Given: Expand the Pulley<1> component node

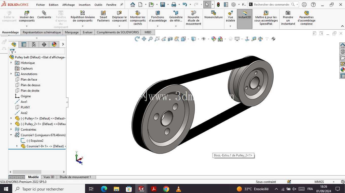Looking at the screenshot, I should pos(11,118).
